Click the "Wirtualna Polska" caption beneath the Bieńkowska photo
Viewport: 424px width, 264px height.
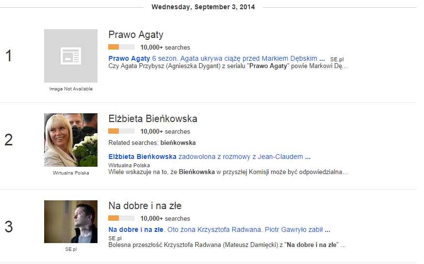(71, 173)
